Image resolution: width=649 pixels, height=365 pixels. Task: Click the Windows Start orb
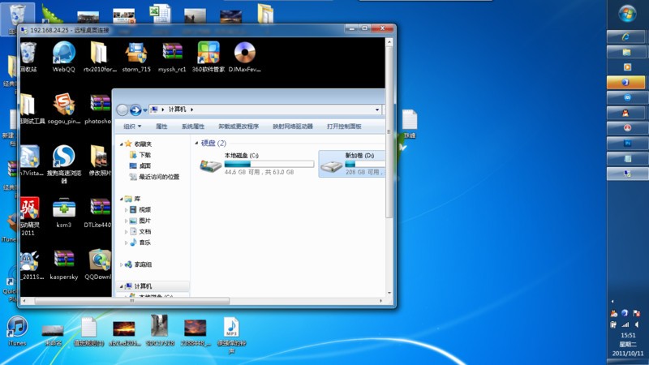pos(627,14)
